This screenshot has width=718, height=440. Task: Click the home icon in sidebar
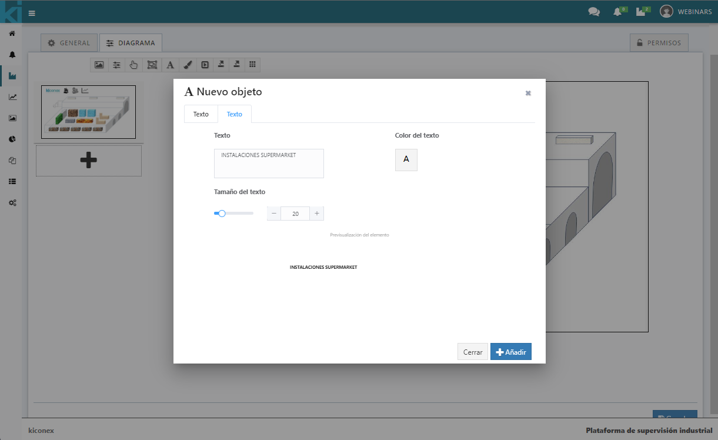tap(12, 34)
